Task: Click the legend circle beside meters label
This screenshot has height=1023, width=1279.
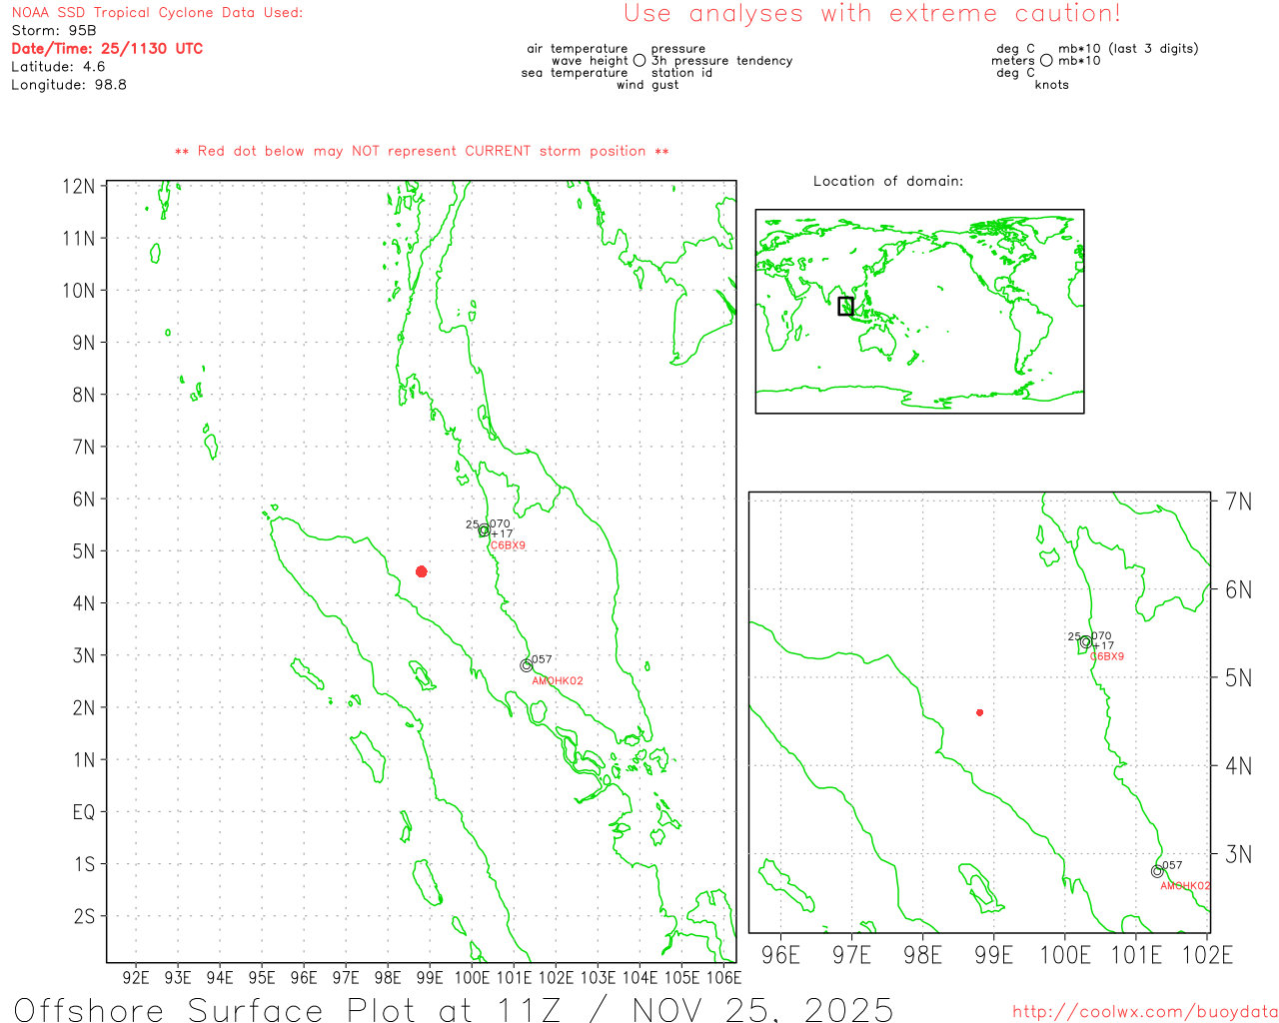Action: tap(1046, 61)
